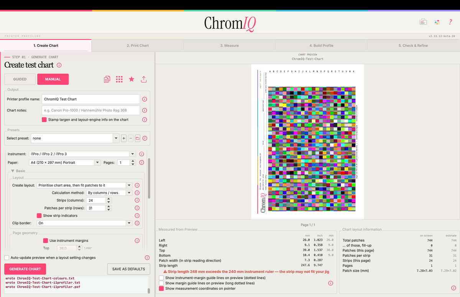The image size is (460, 297).
Task: Open the settings sliders icon in header
Action: tap(437, 22)
